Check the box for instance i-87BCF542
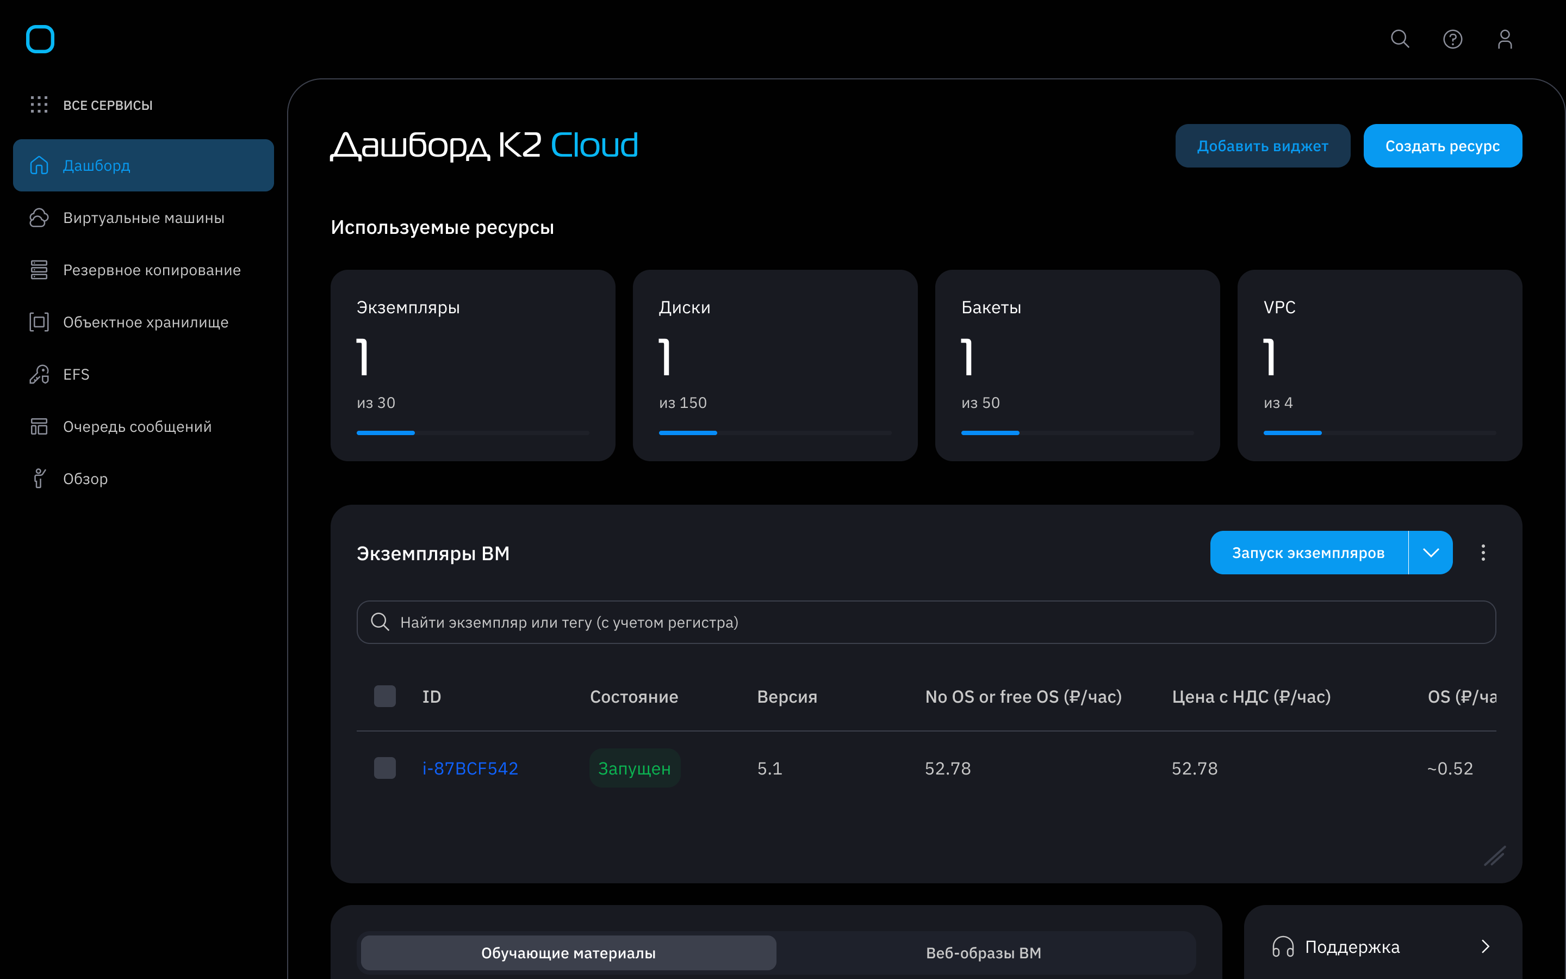 click(x=385, y=768)
